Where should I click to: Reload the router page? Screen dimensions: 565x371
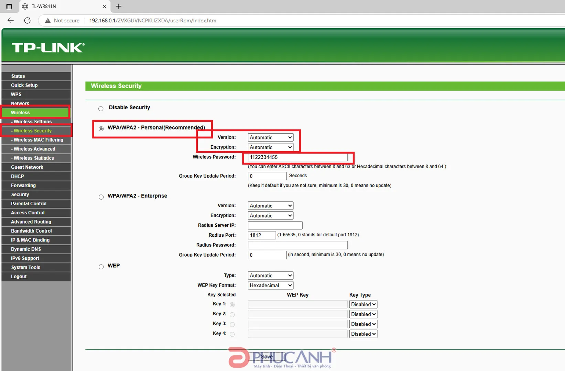(28, 21)
